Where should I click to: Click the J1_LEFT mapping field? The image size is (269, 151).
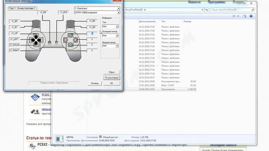(x=14, y=39)
